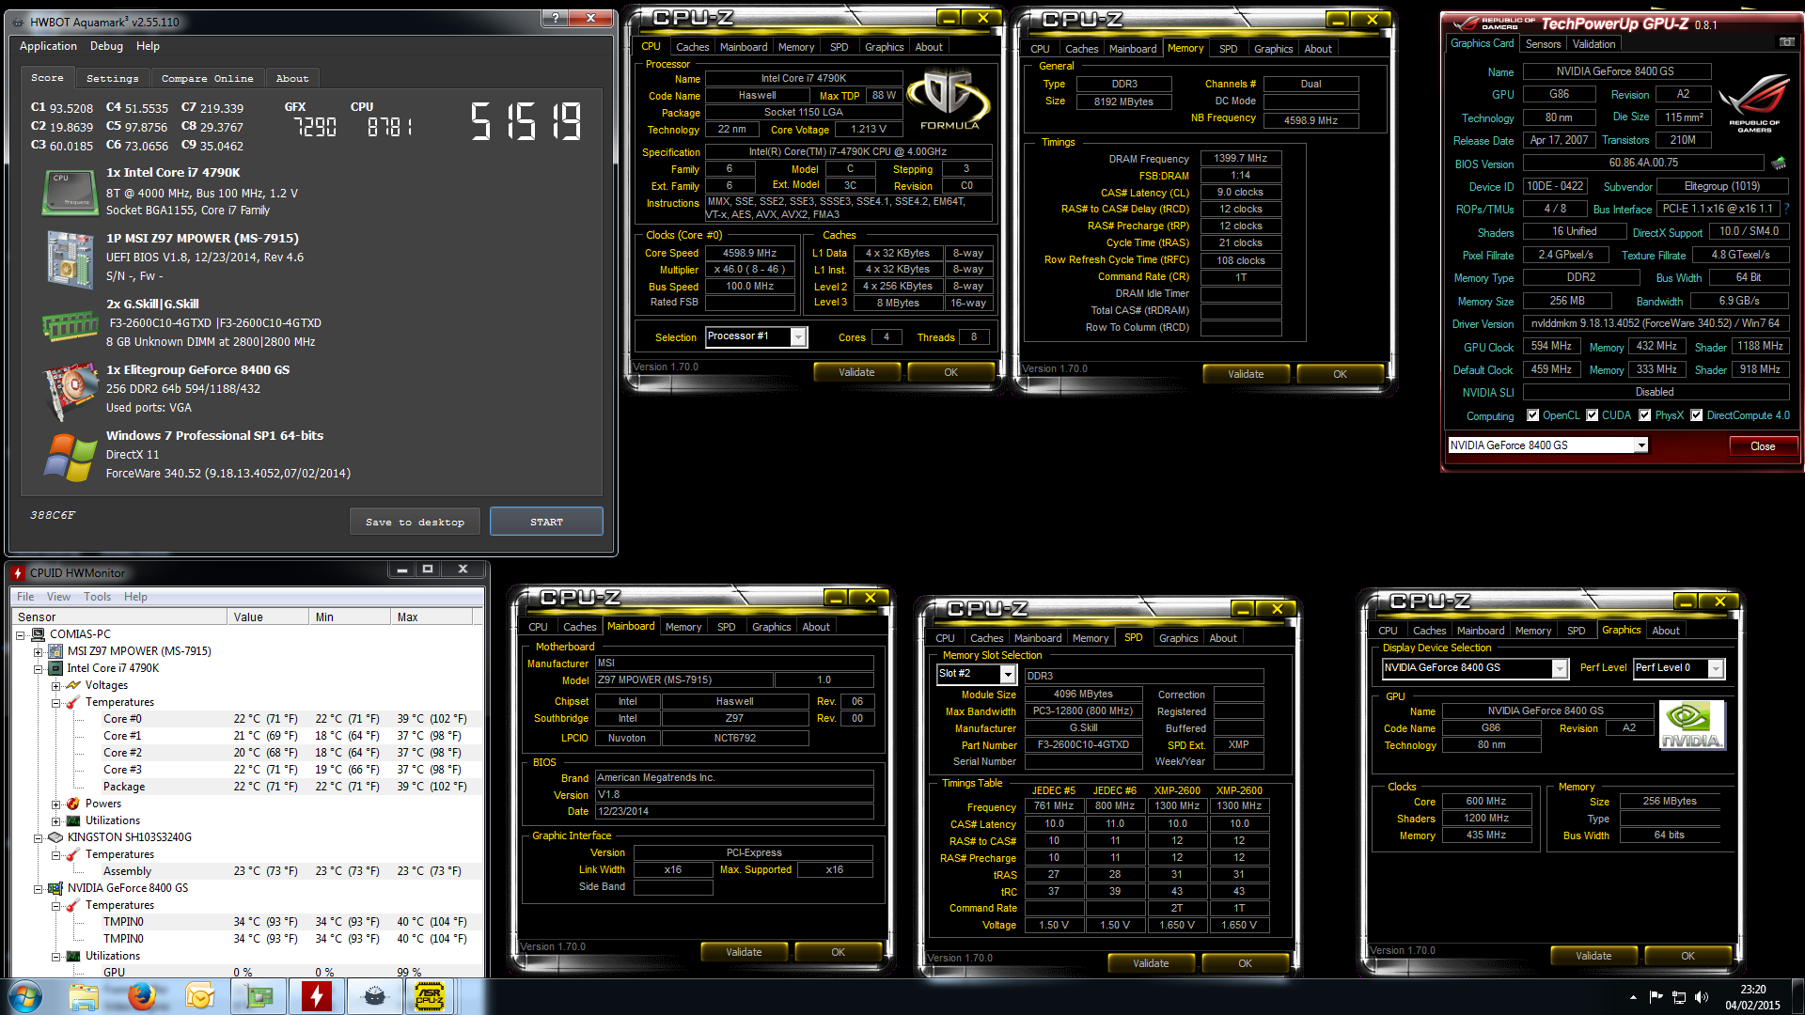The width and height of the screenshot is (1805, 1015).
Task: Click the BIOS save chip icon in GPU-Z
Action: (1779, 164)
